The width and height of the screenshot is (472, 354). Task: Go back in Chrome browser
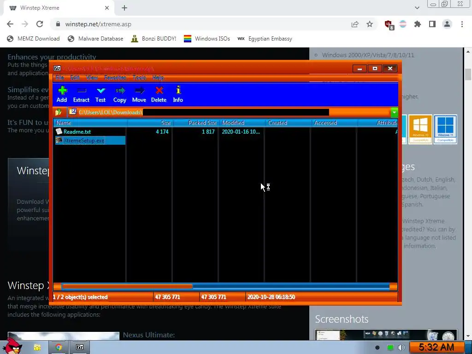[10, 24]
